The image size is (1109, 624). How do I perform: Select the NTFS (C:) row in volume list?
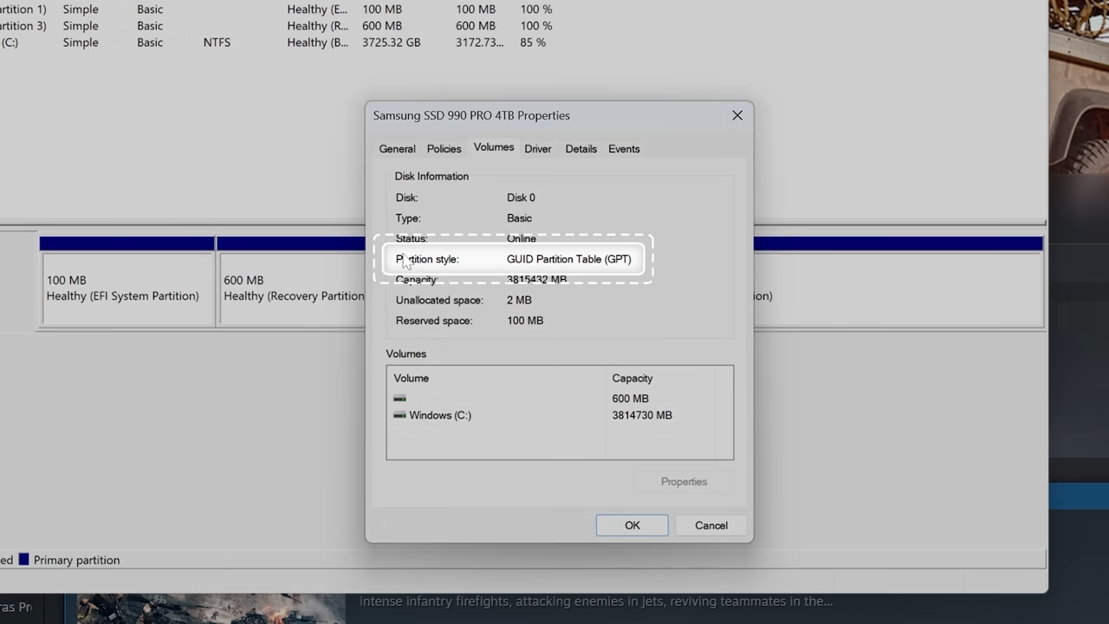pyautogui.click(x=217, y=42)
